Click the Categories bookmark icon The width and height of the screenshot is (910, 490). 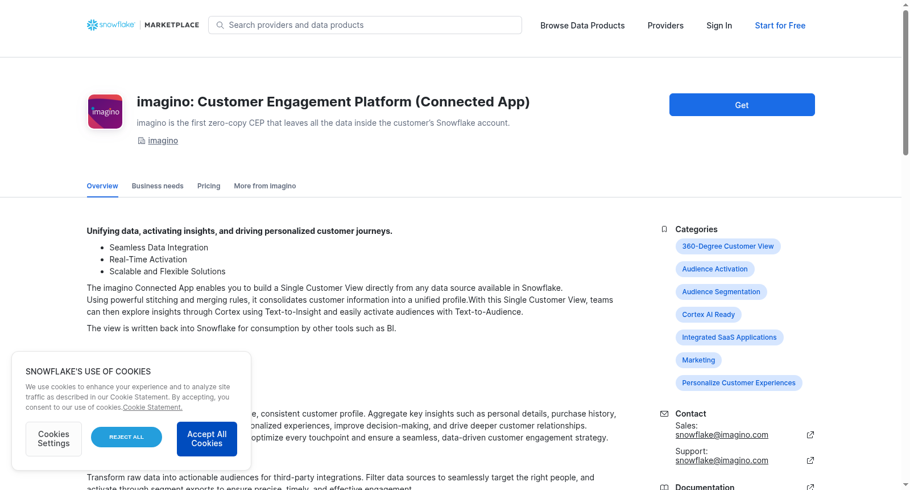coord(664,229)
